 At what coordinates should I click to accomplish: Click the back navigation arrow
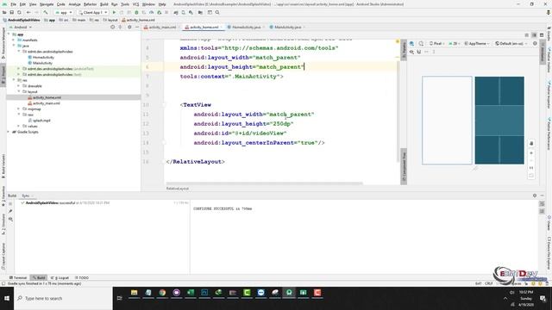tap(28, 12)
